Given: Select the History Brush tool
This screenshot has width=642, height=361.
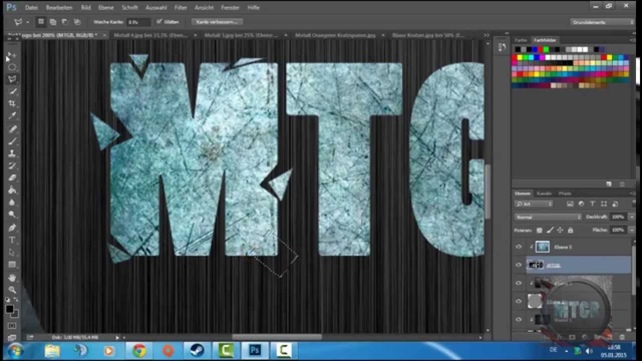Looking at the screenshot, I should pos(12,165).
